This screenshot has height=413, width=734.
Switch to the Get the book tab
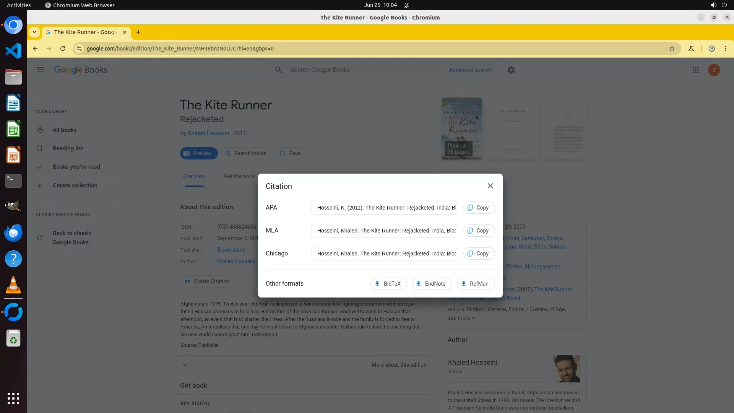[x=239, y=176]
